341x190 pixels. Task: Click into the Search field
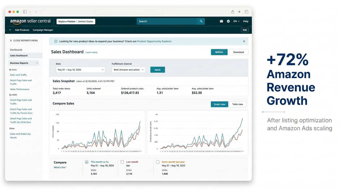167,21
